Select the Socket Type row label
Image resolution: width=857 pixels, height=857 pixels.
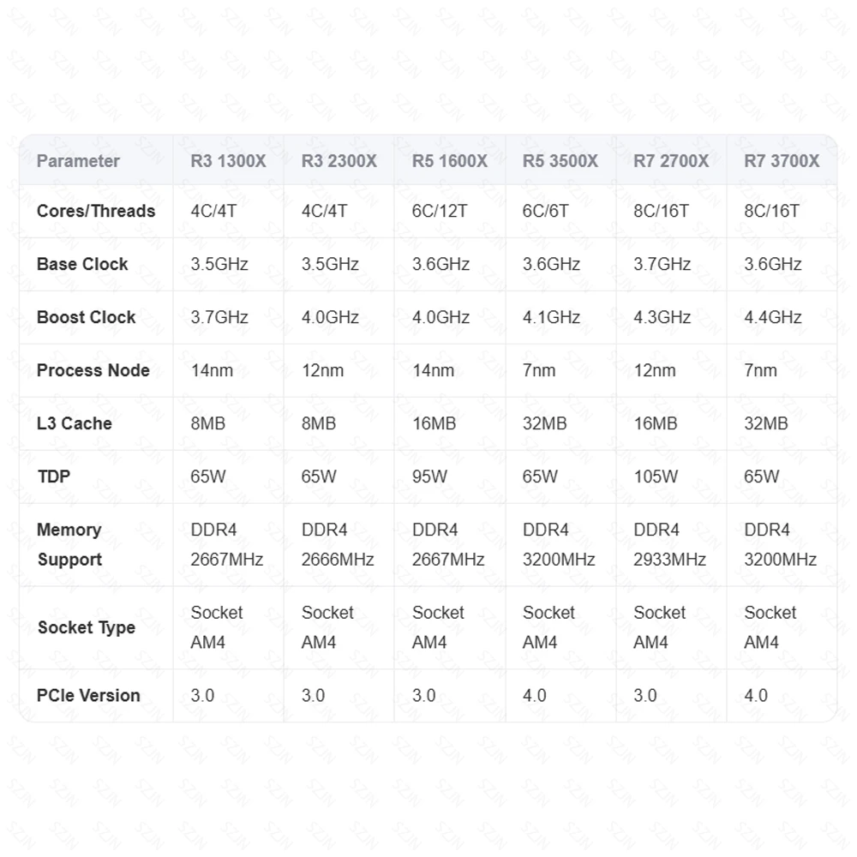pyautogui.click(x=87, y=627)
